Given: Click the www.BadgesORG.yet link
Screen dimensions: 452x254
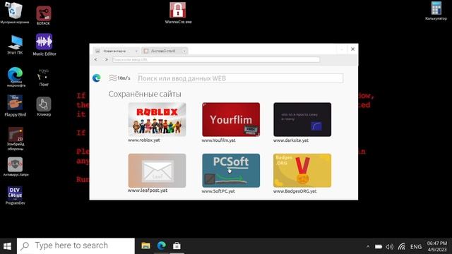Looking at the screenshot, I should tap(295, 191).
